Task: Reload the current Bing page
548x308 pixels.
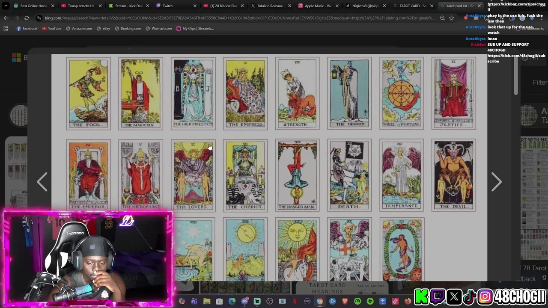Action: (x=27, y=18)
